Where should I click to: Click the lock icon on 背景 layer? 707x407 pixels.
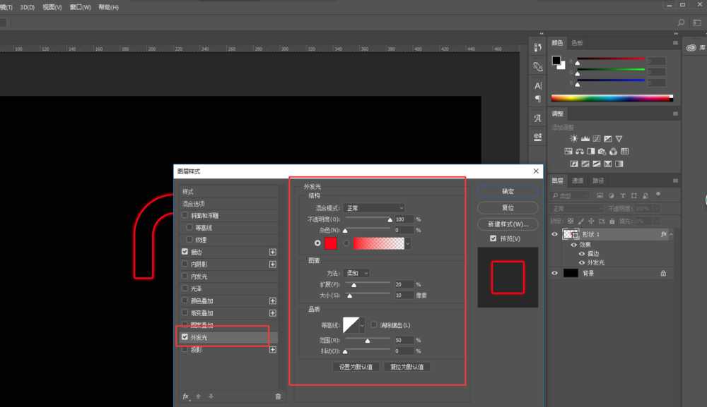click(x=662, y=273)
